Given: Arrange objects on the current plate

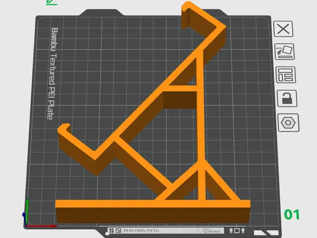Looking at the screenshot, I should (286, 75).
